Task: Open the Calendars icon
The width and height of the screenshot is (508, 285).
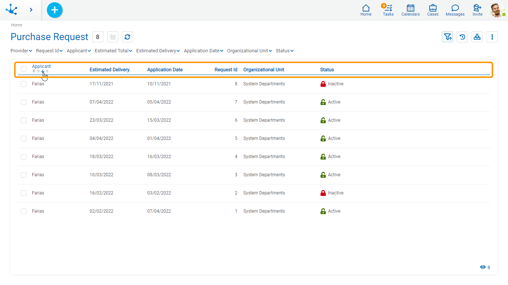Action: 411,10
